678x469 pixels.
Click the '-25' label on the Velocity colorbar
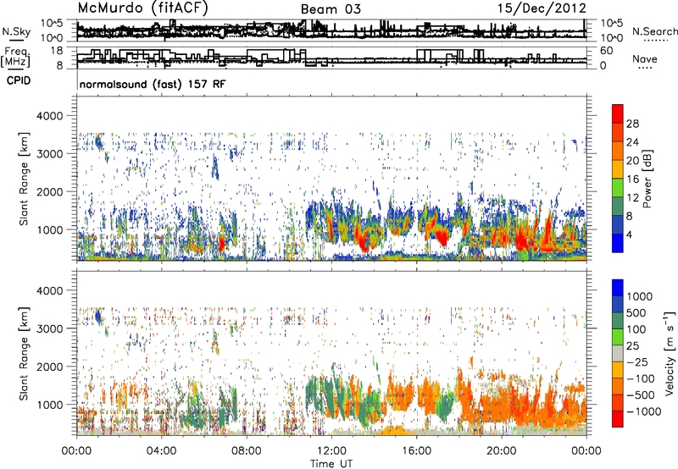pyautogui.click(x=636, y=361)
